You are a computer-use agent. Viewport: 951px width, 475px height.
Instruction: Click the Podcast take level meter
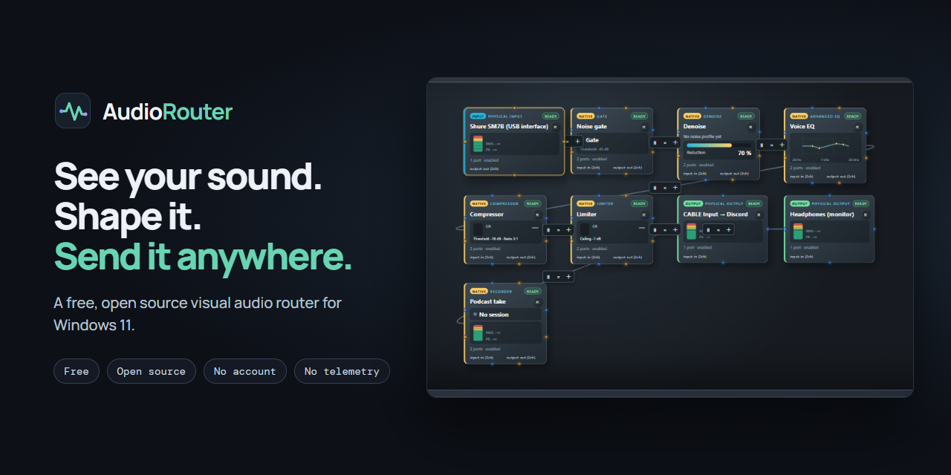click(x=478, y=332)
